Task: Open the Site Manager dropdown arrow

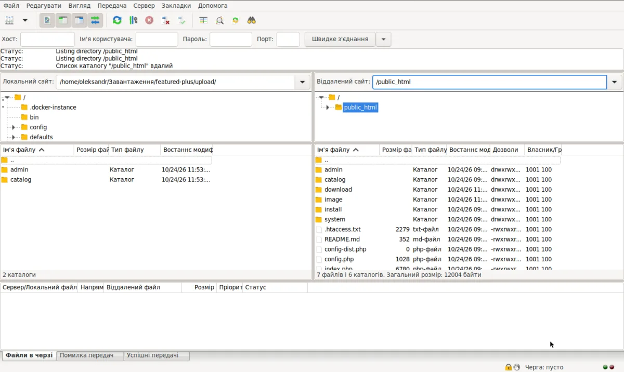Action: point(25,20)
